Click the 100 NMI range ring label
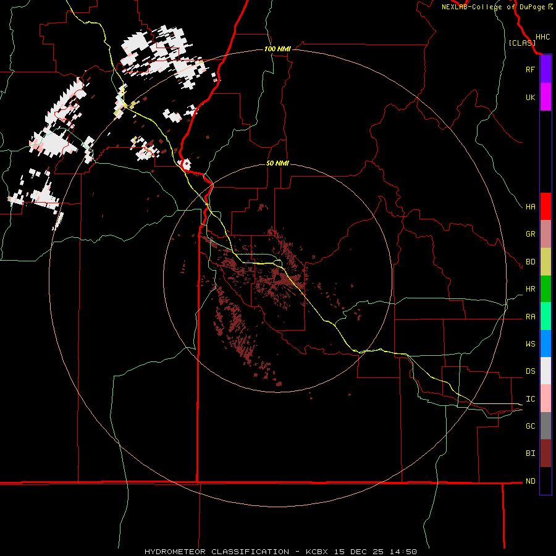 (277, 49)
